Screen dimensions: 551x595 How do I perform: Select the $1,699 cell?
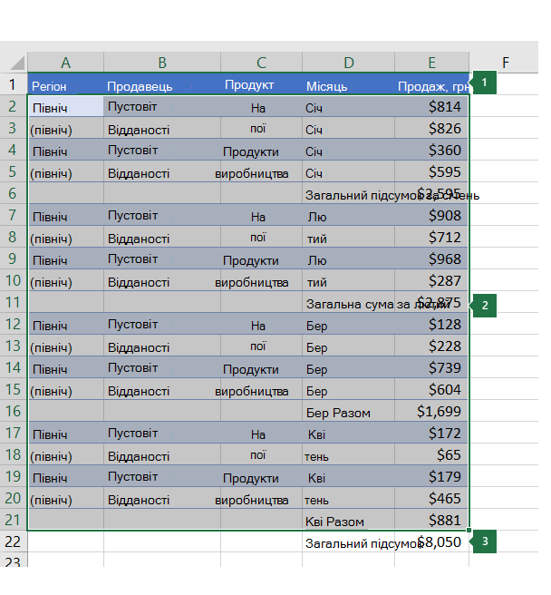[431, 411]
